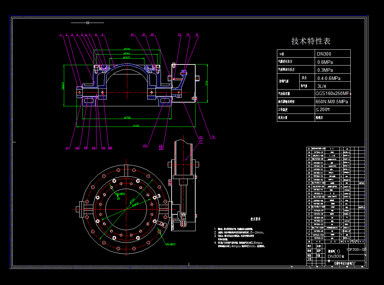Click part balloon number 23

[x=145, y=146]
